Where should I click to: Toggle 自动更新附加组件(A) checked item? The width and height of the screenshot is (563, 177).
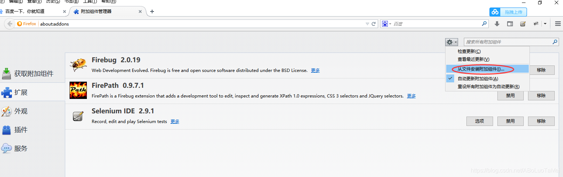[487, 78]
